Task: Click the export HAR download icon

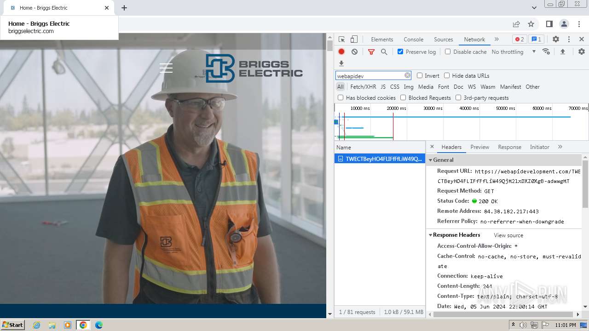Action: [341, 63]
